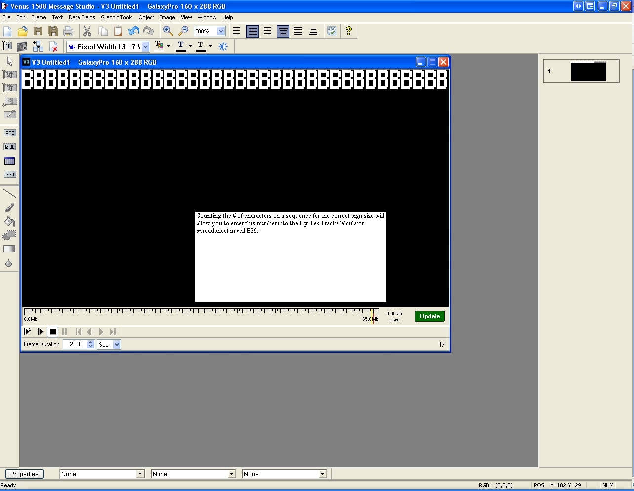Click the spell check ABC icon
This screenshot has width=634, height=491.
click(332, 31)
